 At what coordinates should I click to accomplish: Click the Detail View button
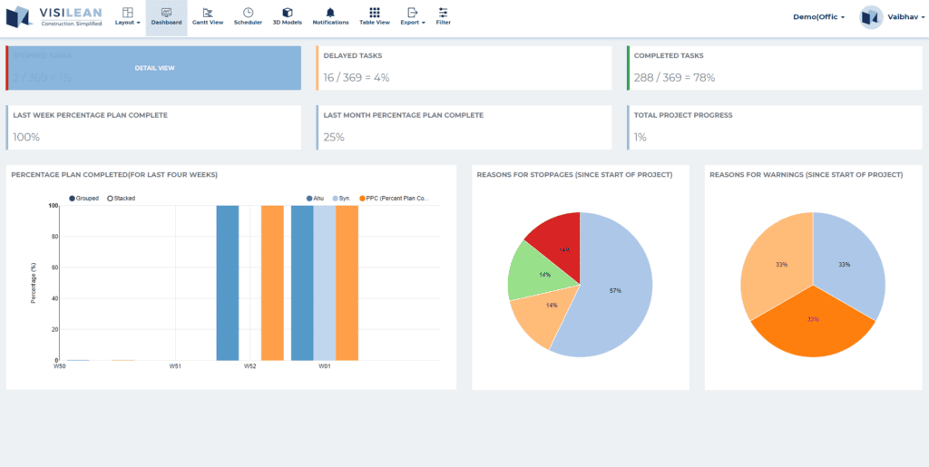click(x=154, y=68)
